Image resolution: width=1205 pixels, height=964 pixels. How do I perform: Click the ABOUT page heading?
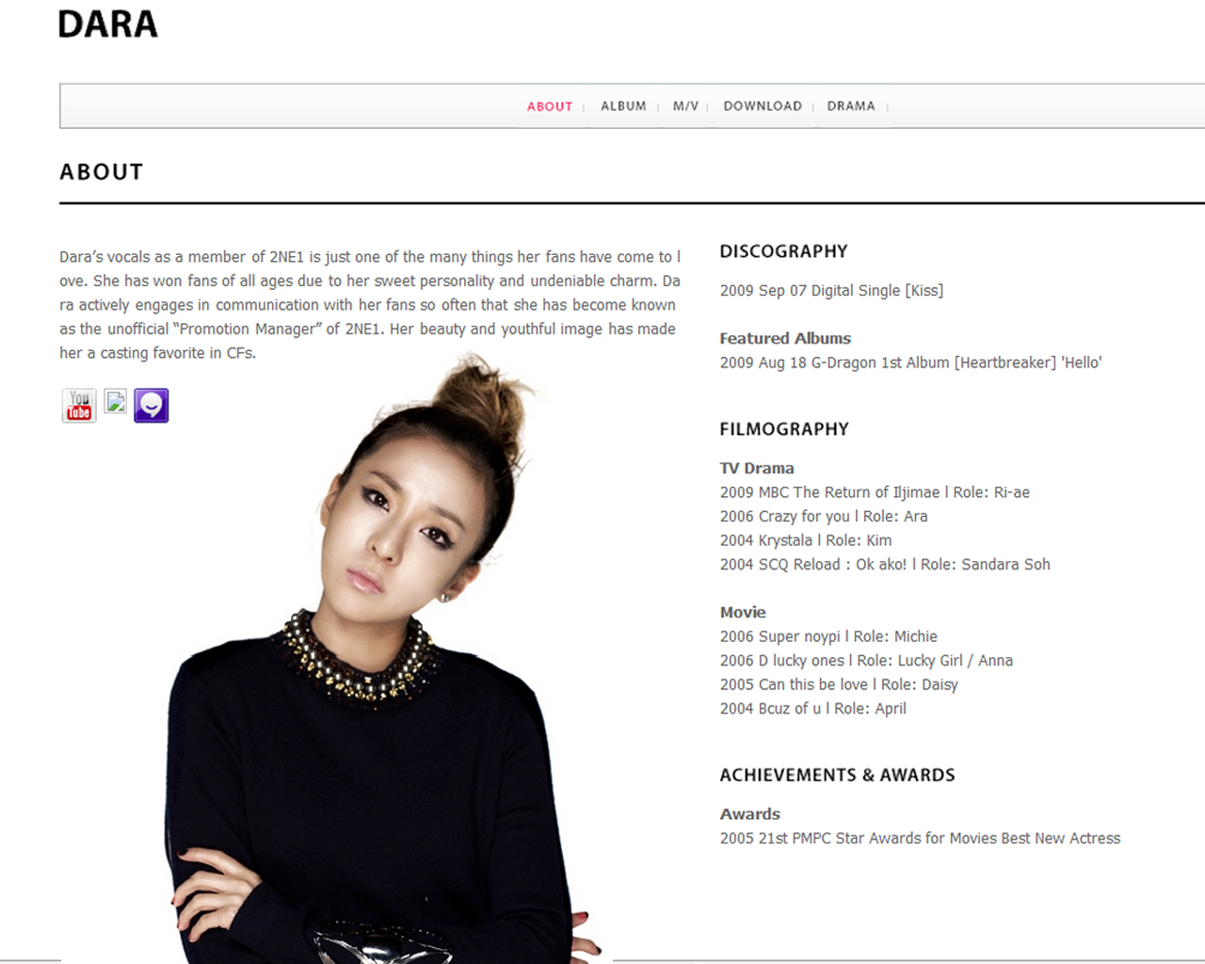pos(102,172)
